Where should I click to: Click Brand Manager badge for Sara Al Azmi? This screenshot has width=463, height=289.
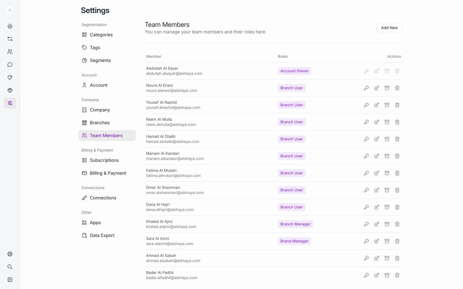click(294, 241)
